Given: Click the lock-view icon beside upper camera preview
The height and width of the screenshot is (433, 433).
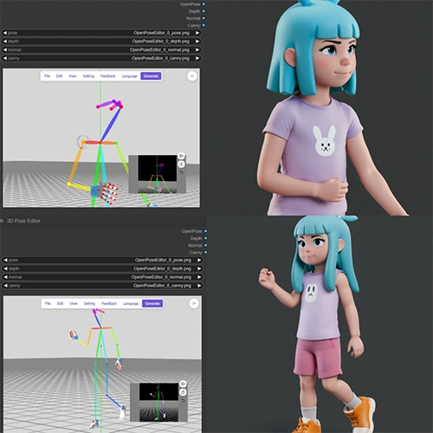Looking at the screenshot, I should pos(181,165).
